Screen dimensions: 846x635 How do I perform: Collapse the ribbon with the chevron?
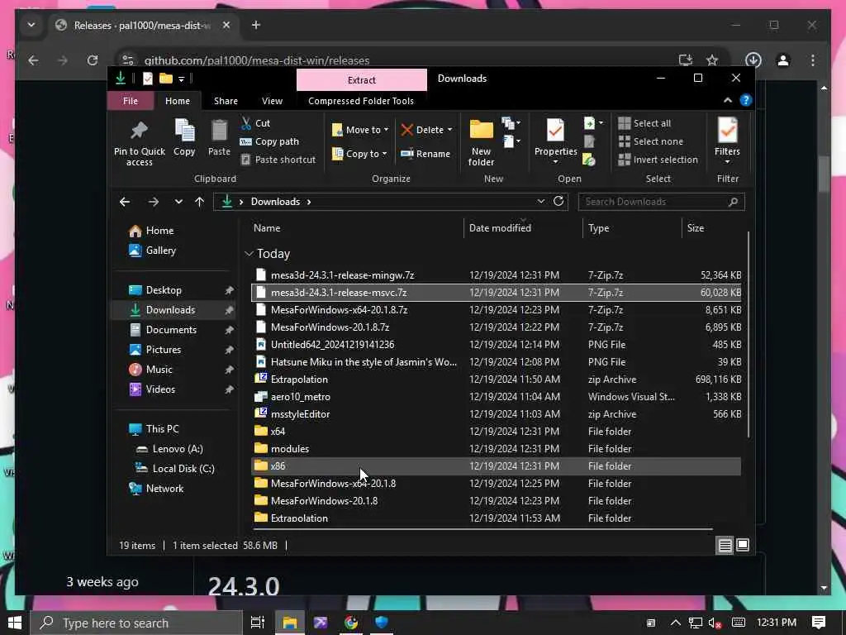point(728,100)
